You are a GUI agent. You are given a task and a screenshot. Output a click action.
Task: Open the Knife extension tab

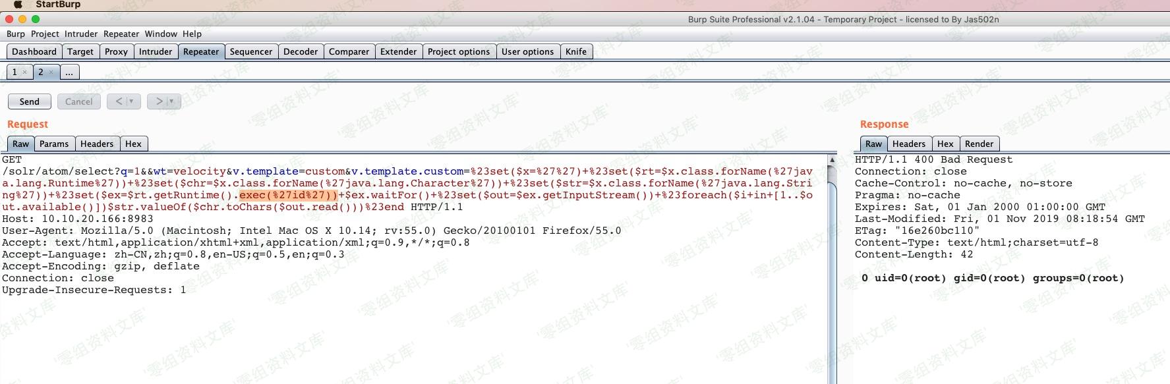coord(576,51)
